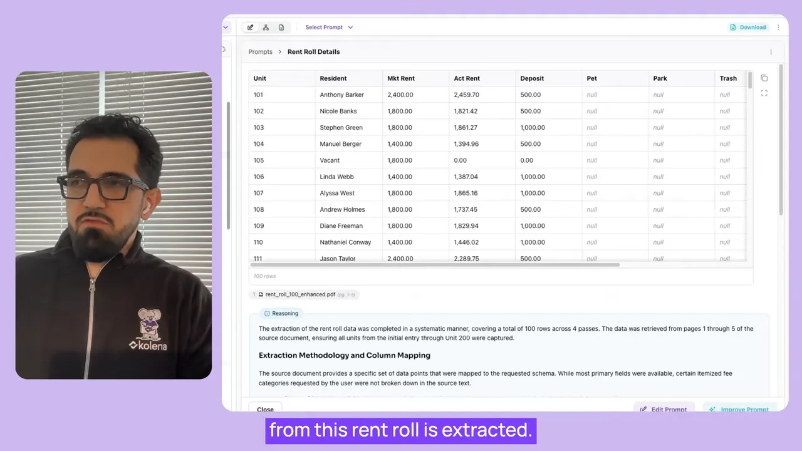Close the Rent Roll Details view
The height and width of the screenshot is (451, 802).
pyautogui.click(x=265, y=409)
